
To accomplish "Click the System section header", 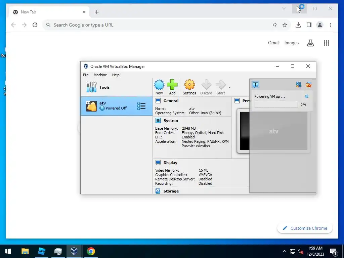I will coord(171,121).
